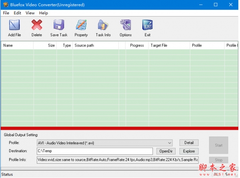
Task: Click the Detail button
Action: 189,143
